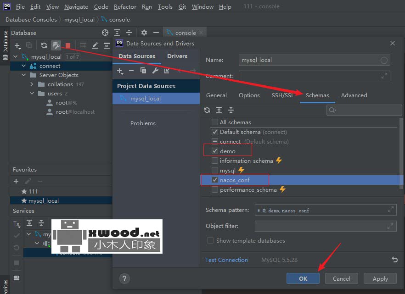Image resolution: width=405 pixels, height=294 pixels.
Task: Click the add data source plus icon in Database panel
Action: [x=17, y=46]
